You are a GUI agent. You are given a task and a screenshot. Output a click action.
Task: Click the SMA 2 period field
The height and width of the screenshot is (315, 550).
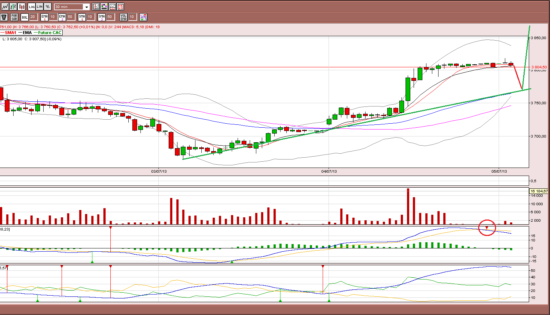click(110, 17)
